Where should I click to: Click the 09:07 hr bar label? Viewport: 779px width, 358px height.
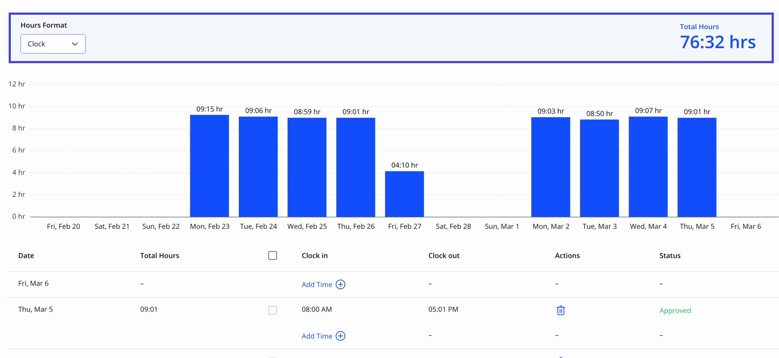tap(648, 111)
